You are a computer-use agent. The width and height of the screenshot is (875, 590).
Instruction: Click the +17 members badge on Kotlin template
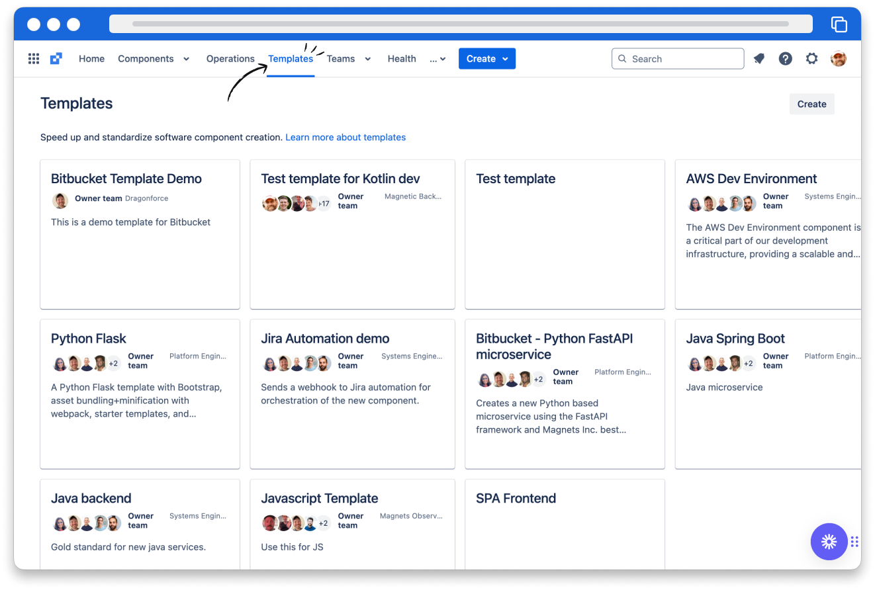click(324, 204)
